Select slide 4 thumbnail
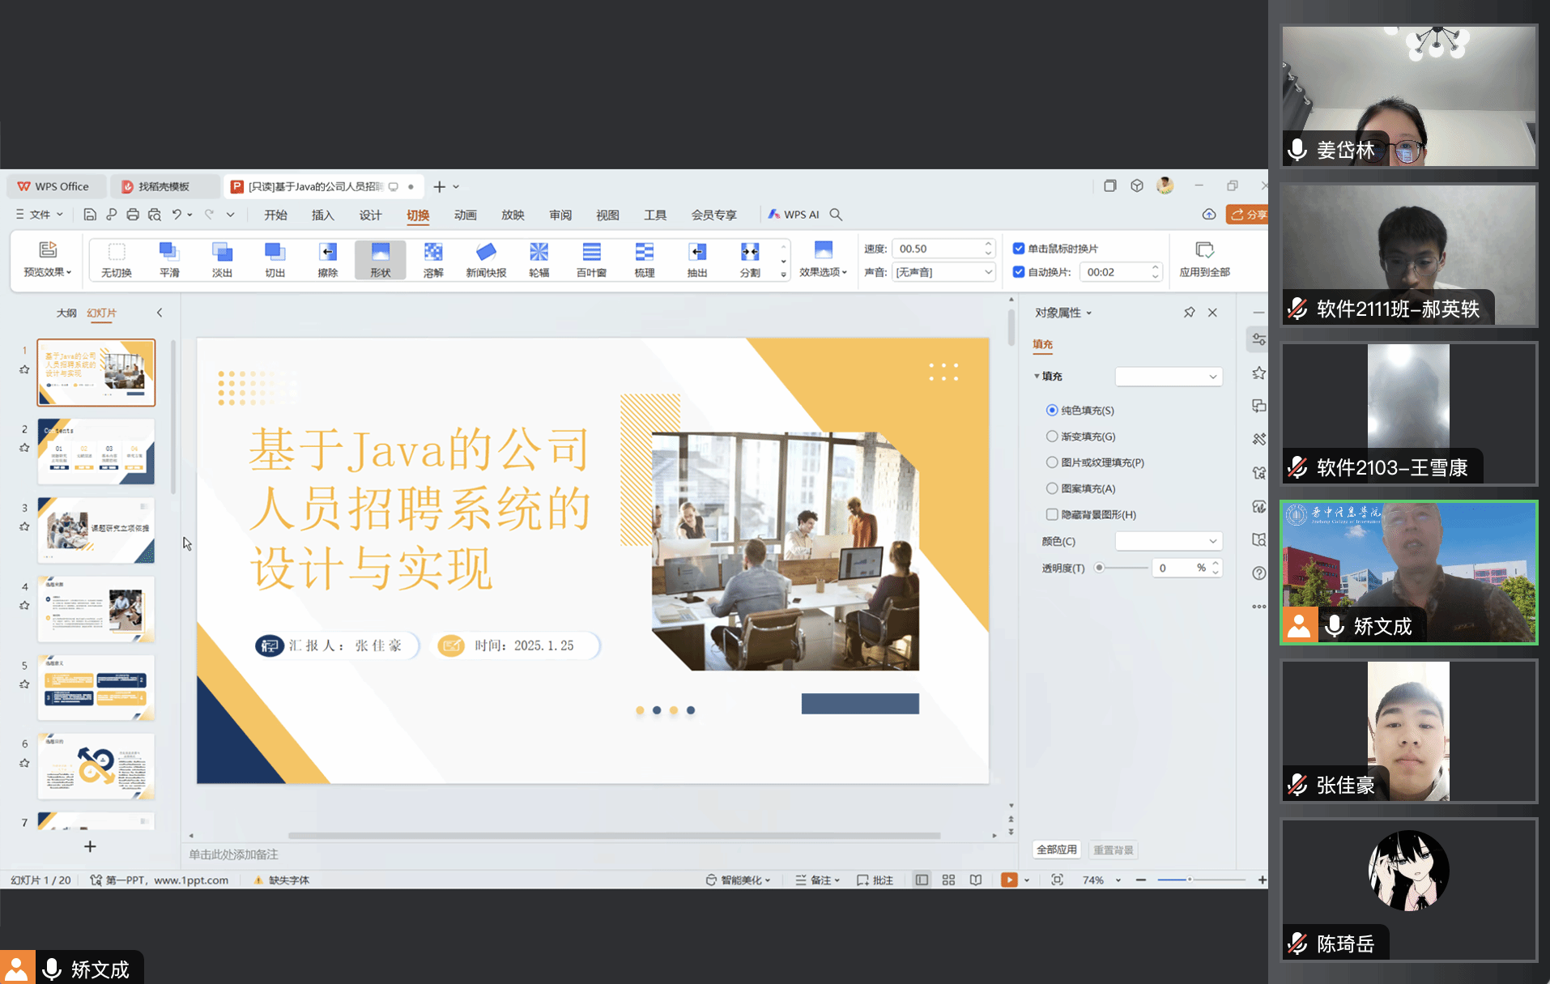This screenshot has height=984, width=1550. [96, 608]
